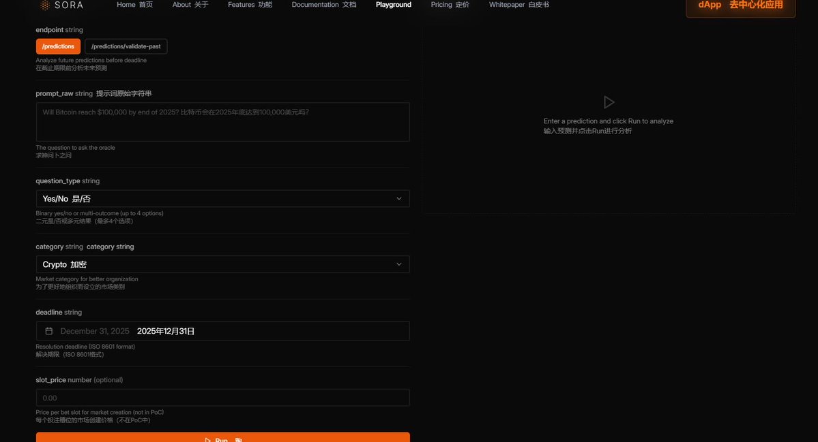Click the 'deadline string' label
The image size is (818, 442).
pyautogui.click(x=59, y=313)
